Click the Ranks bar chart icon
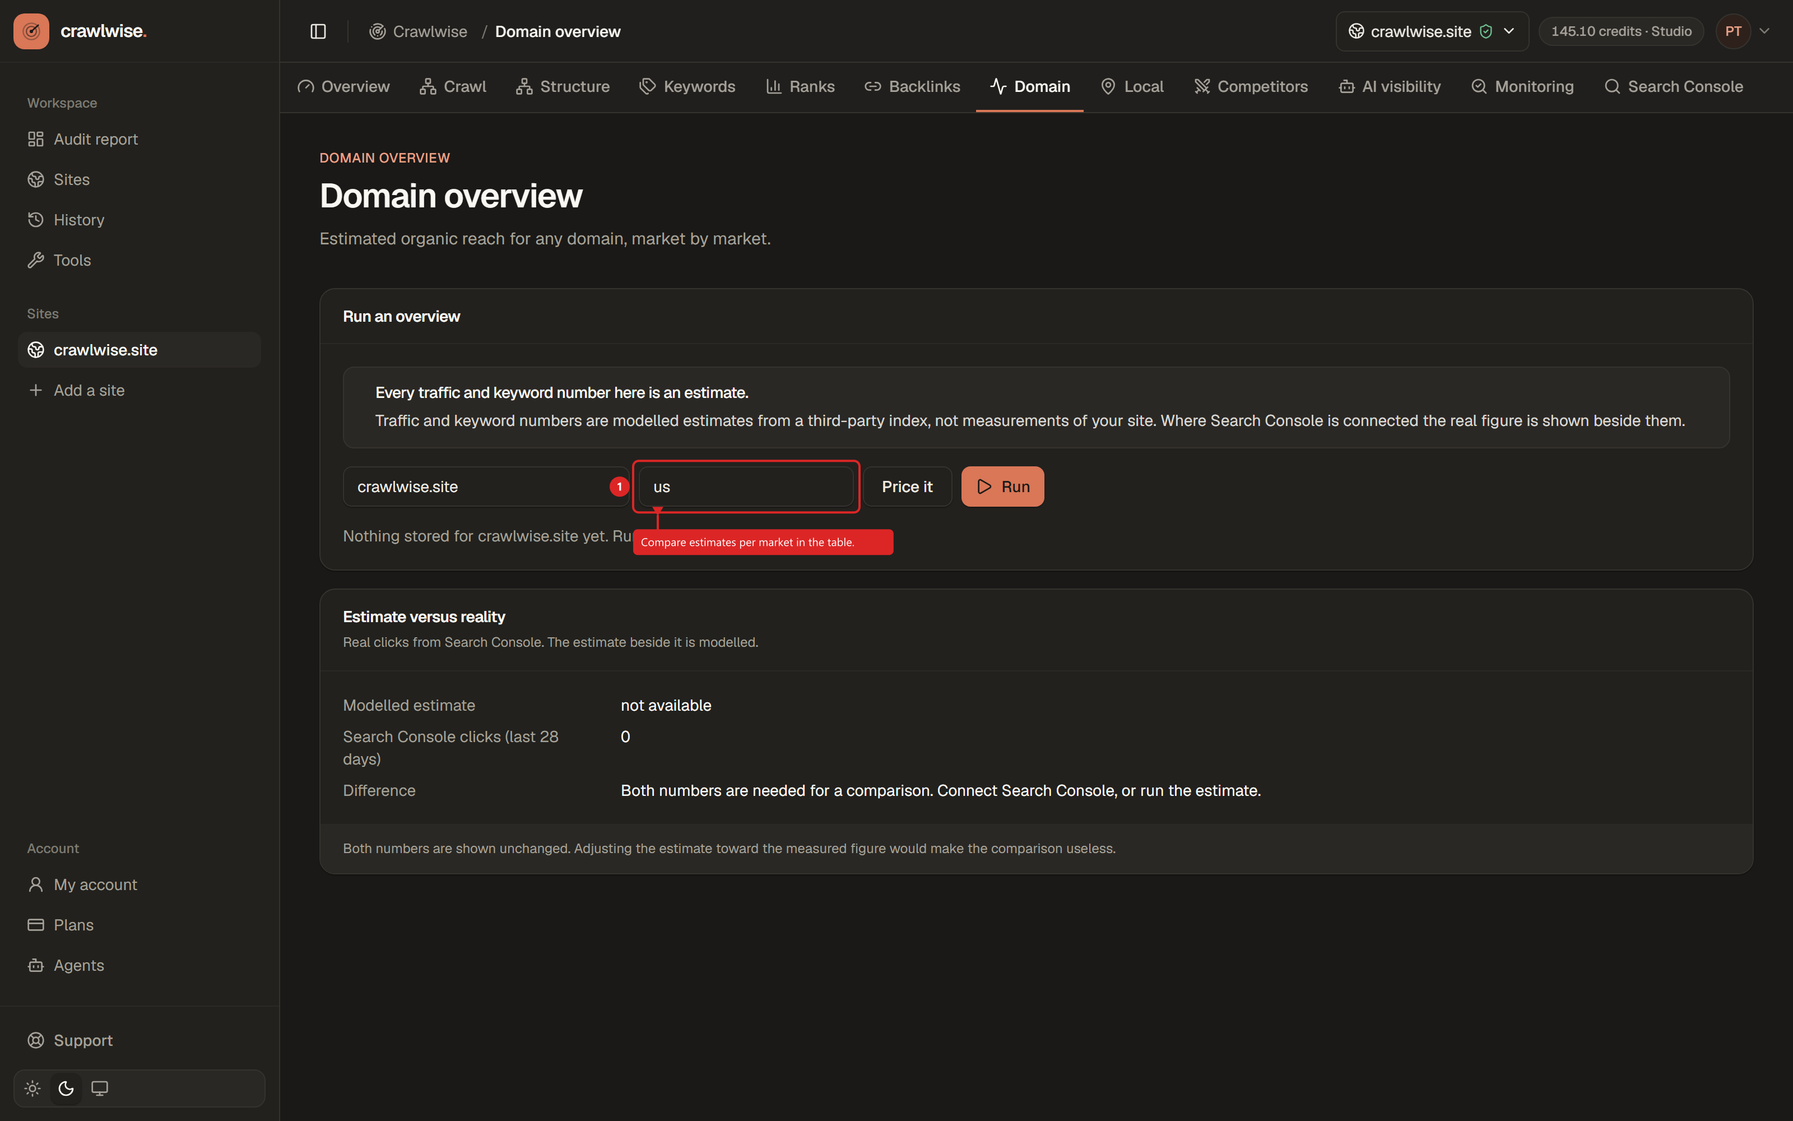This screenshot has width=1793, height=1121. tap(773, 87)
